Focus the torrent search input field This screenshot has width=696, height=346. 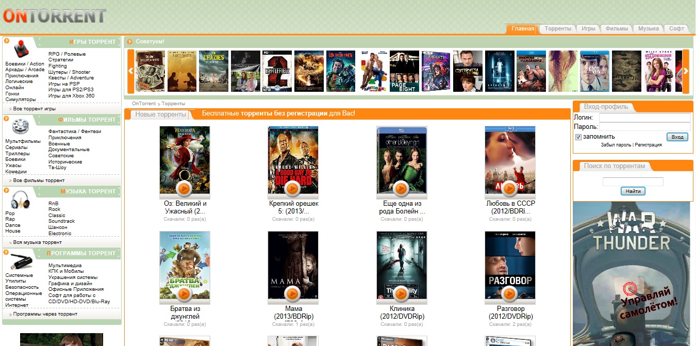[633, 182]
